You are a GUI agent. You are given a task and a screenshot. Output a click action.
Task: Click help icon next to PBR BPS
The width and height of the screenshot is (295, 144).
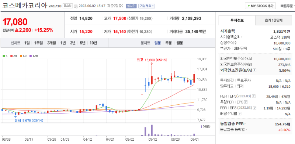point(254,108)
